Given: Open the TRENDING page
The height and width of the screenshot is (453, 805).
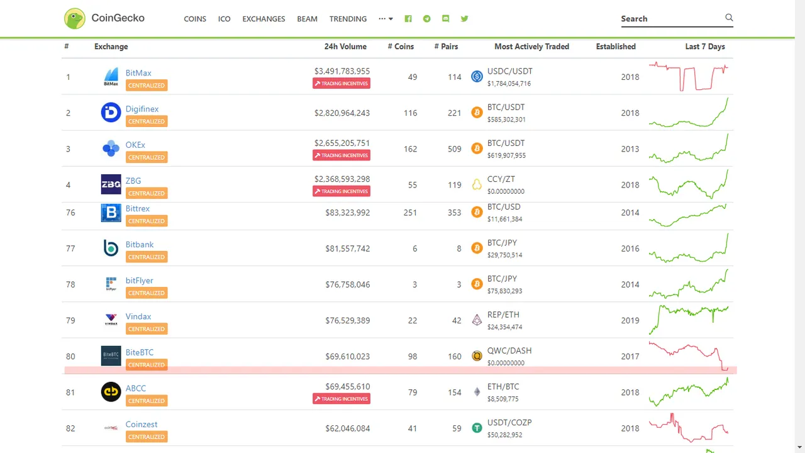Looking at the screenshot, I should tap(348, 19).
